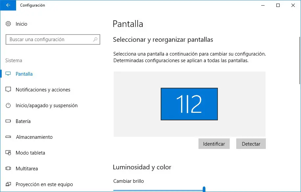Click the back arrow in title bar

point(8,5)
